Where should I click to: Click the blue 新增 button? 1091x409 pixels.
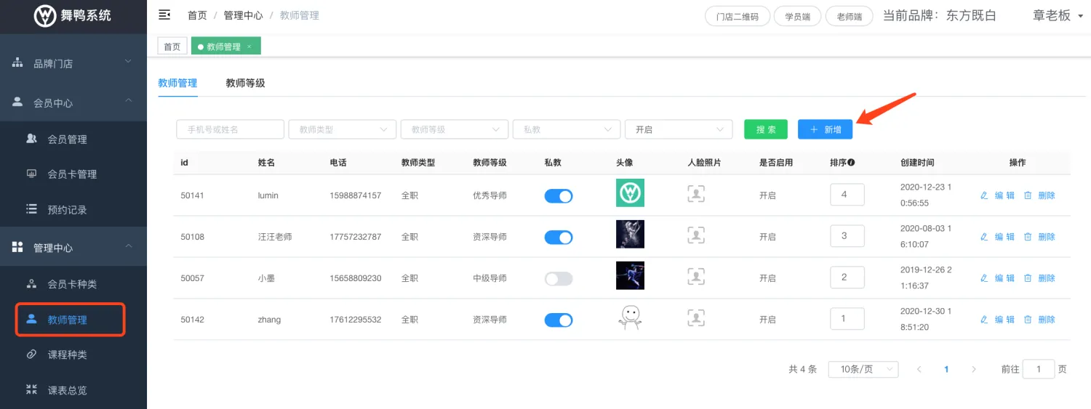[825, 129]
